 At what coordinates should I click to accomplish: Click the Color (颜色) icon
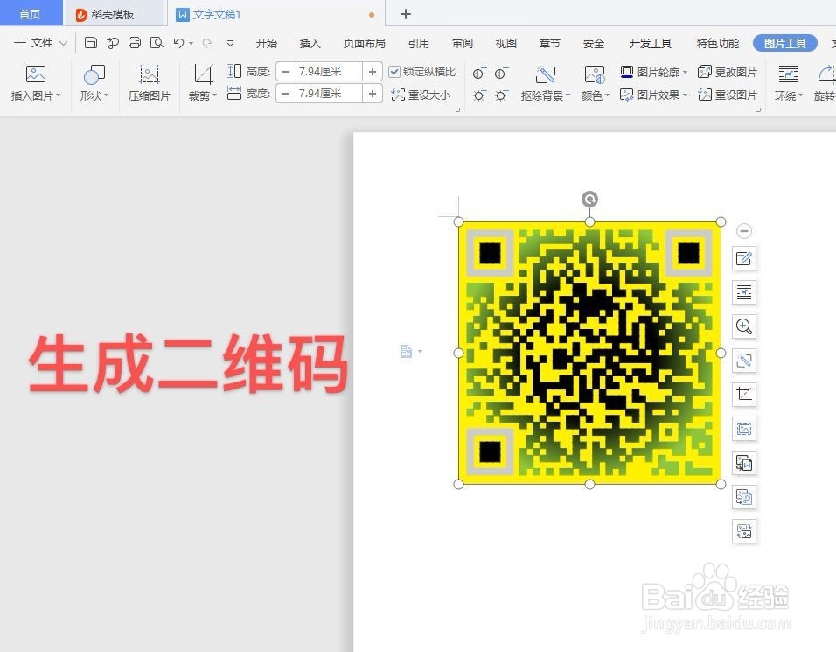click(594, 74)
